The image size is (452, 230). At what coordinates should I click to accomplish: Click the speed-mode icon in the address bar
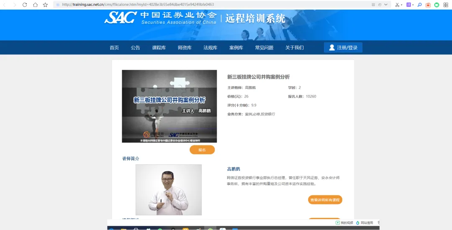tap(380, 5)
